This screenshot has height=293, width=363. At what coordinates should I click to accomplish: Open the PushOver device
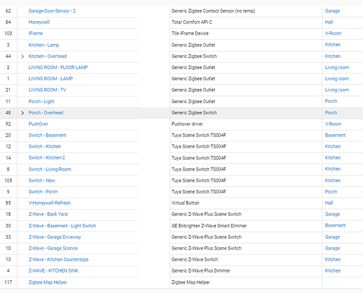pyautogui.click(x=39, y=124)
